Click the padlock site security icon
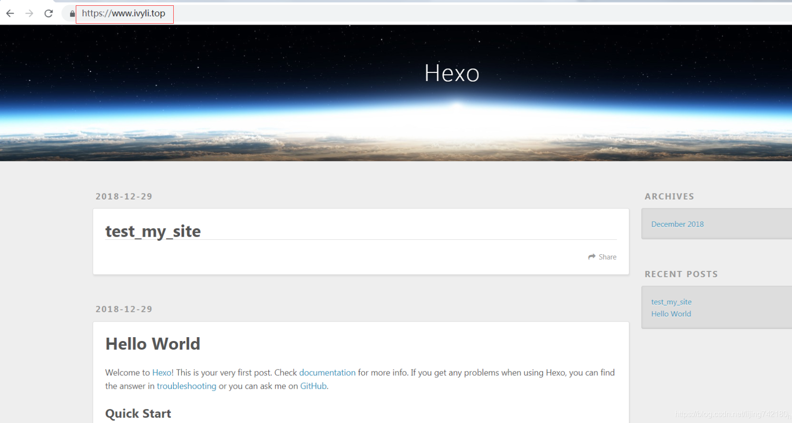Screen dimensions: 792x423 click(x=72, y=14)
